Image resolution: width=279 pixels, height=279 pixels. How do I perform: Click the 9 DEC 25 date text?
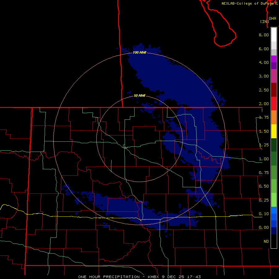click(173, 277)
